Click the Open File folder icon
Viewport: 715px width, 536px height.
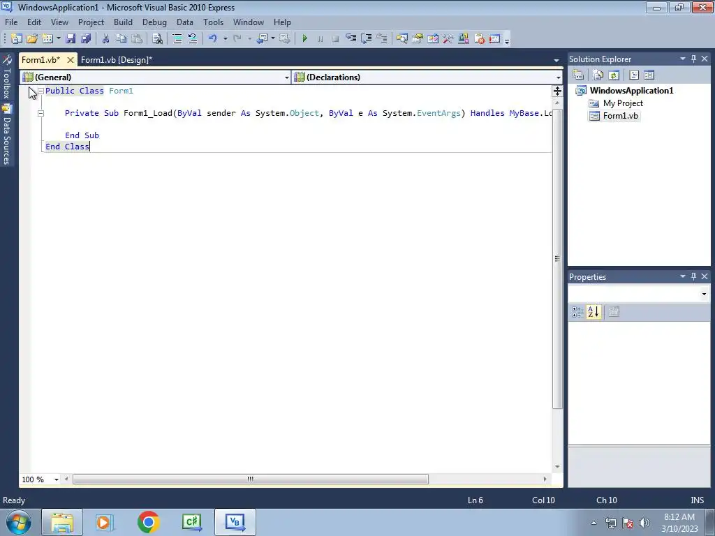click(x=32, y=39)
